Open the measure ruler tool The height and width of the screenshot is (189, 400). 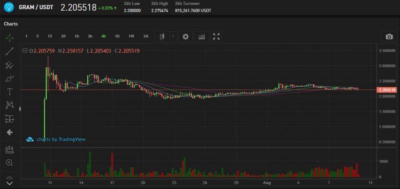point(10,150)
